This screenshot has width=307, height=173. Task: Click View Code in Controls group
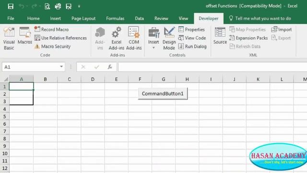[x=192, y=38]
